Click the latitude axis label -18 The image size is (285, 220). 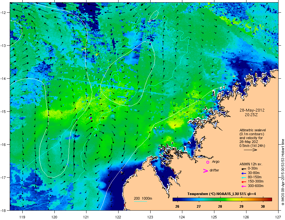(x=4, y=210)
